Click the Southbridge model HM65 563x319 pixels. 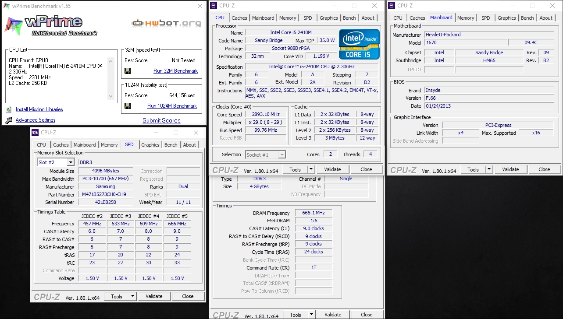coord(489,60)
